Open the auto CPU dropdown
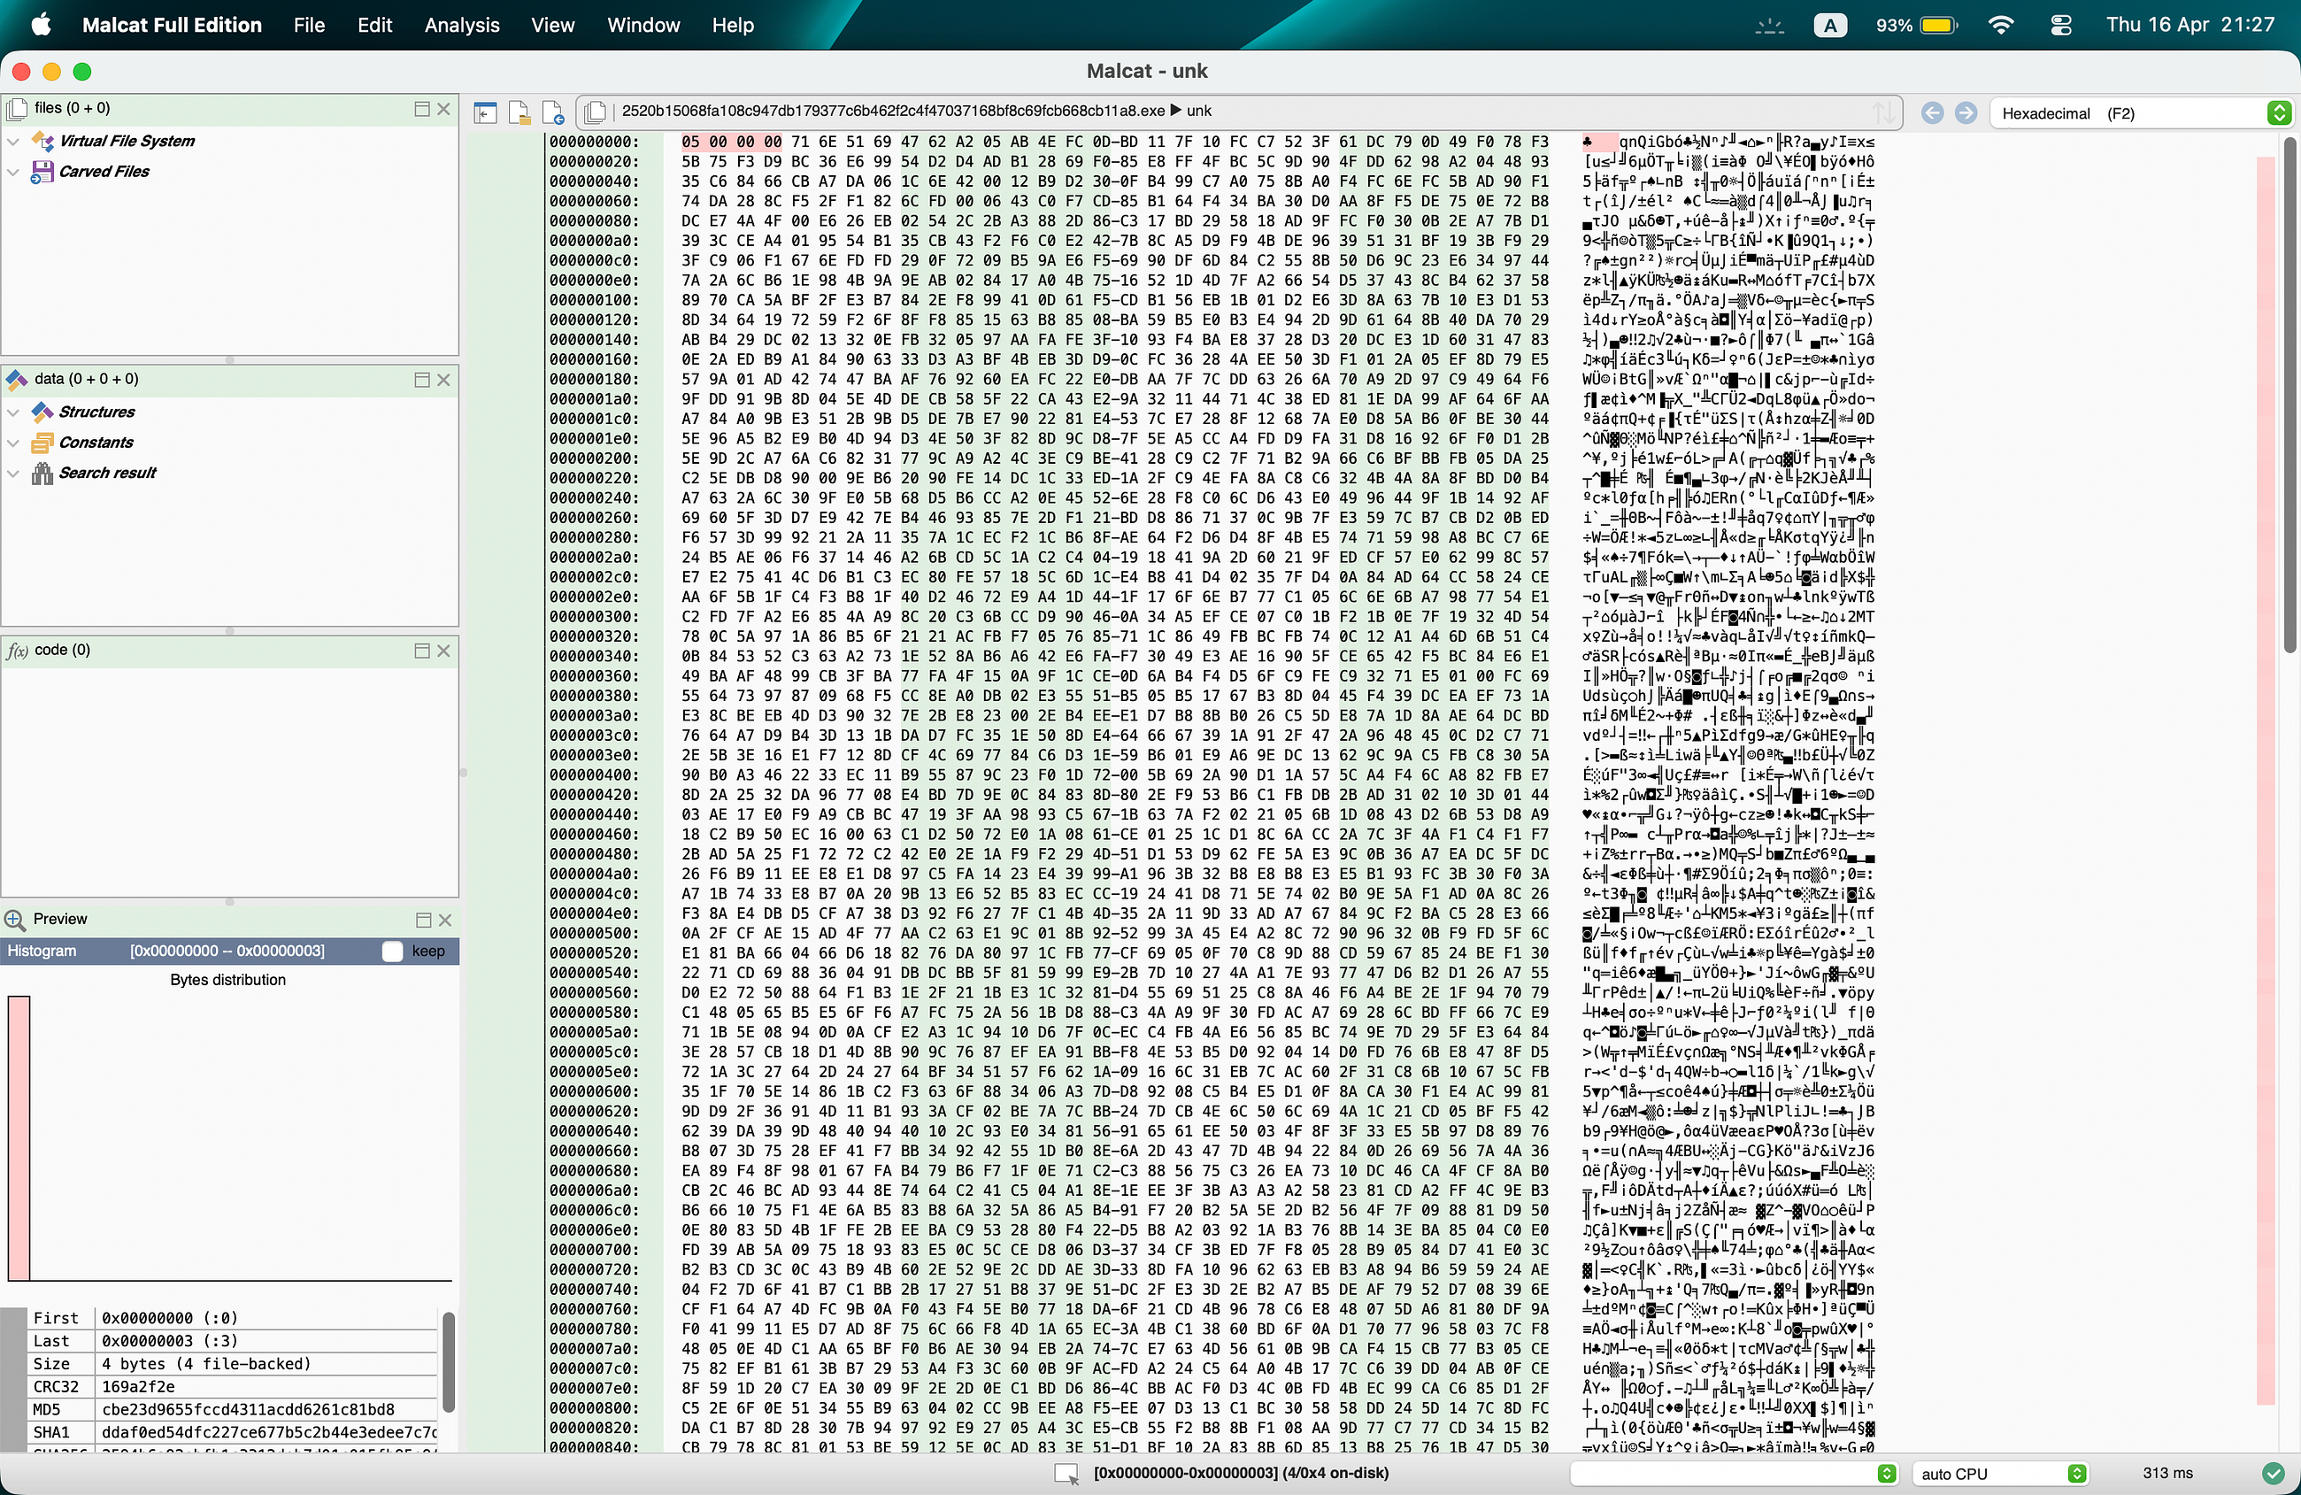 (x=1999, y=1474)
